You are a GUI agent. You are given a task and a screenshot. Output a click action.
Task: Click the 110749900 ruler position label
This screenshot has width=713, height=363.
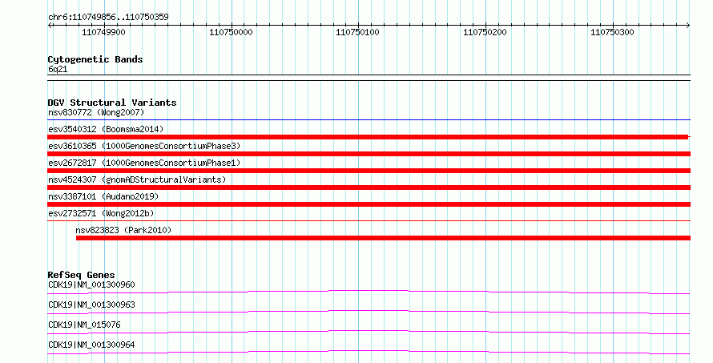coord(103,32)
